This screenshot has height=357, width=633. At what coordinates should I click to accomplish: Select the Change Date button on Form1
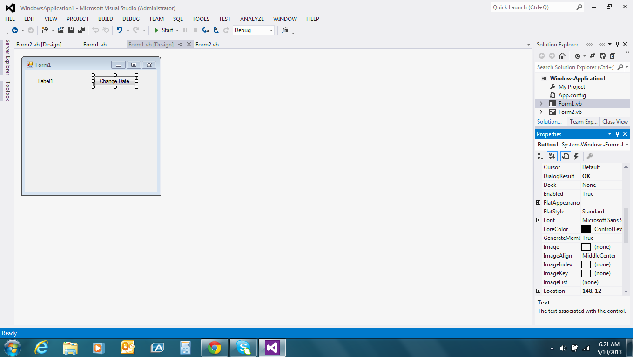pos(114,81)
